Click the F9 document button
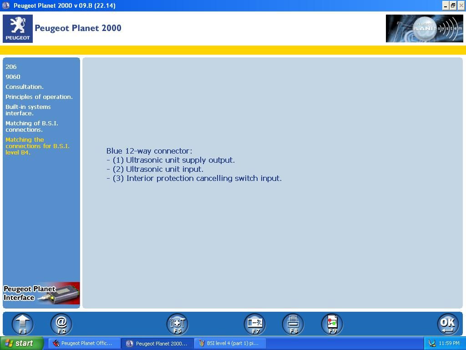Screen dimensions: 466x350 332,324
